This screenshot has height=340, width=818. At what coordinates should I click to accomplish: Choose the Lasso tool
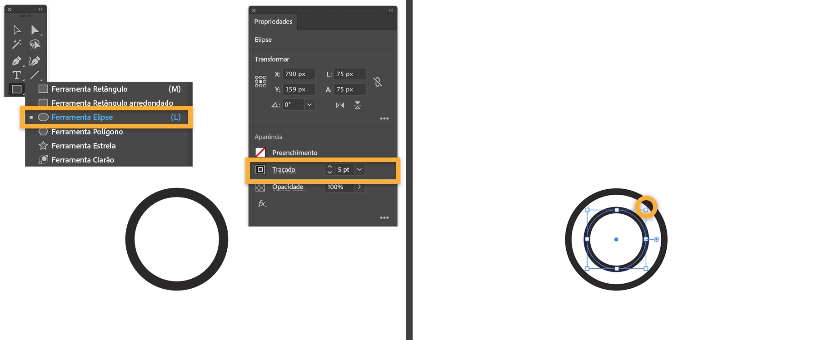point(35,44)
